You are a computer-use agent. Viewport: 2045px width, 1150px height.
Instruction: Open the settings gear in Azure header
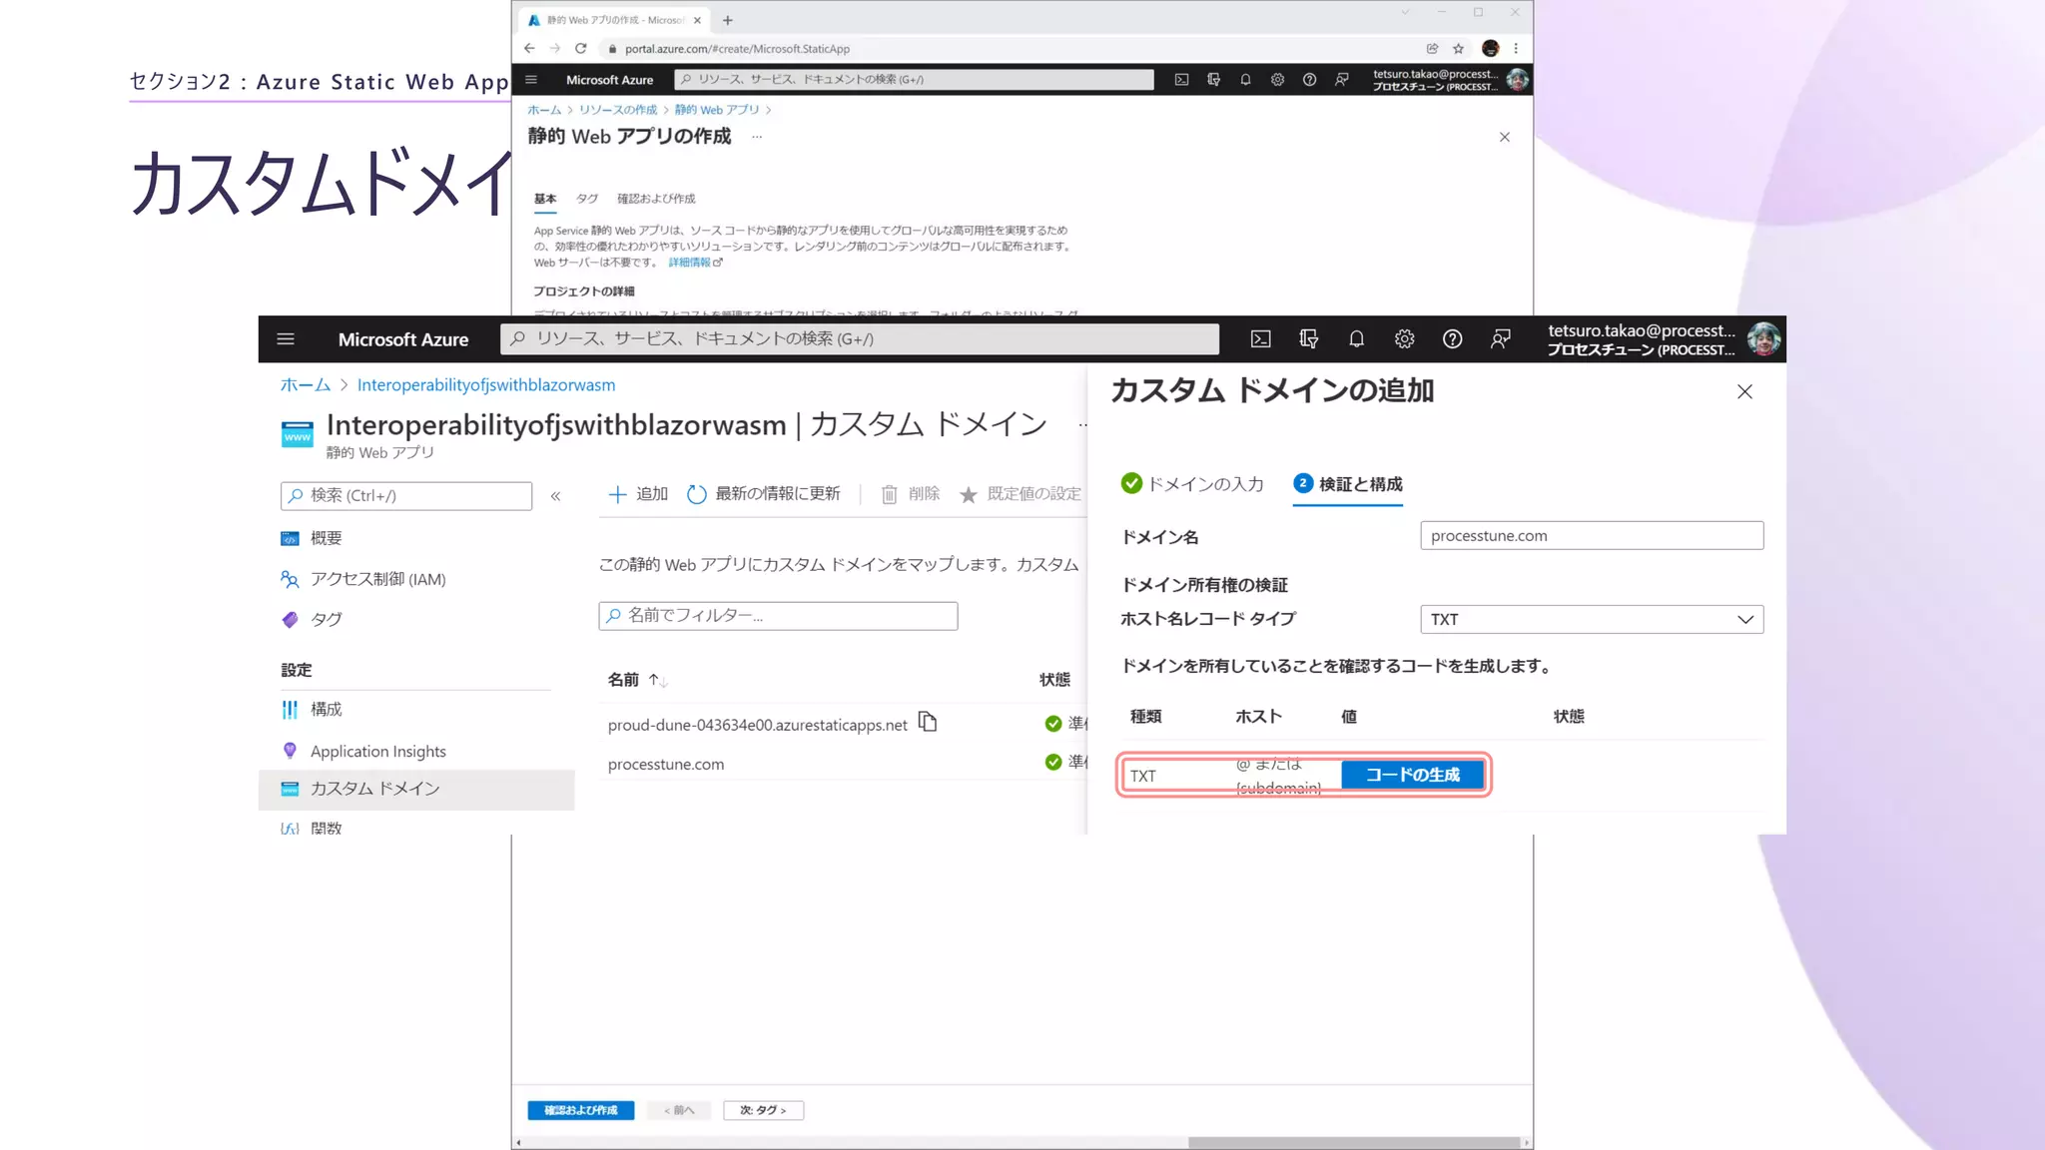coord(1404,339)
